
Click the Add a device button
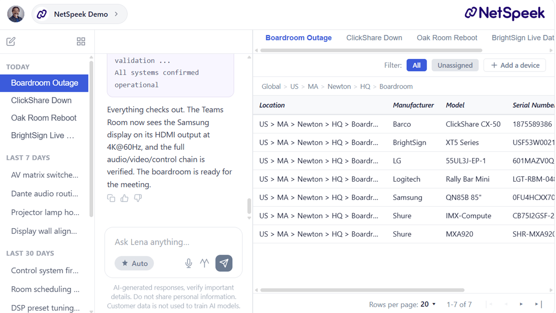click(515, 65)
